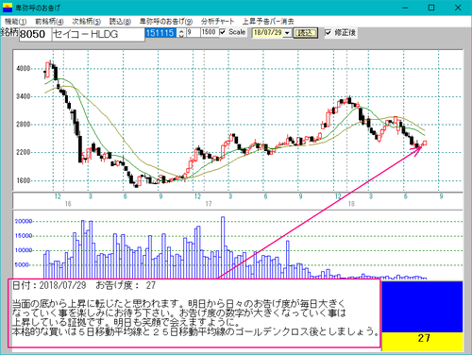This screenshot has height=355, width=472.
Task: Click the stock name field セイコーHLDG
Action: point(98,34)
